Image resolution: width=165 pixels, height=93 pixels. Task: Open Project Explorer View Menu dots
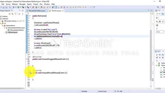(22, 14)
